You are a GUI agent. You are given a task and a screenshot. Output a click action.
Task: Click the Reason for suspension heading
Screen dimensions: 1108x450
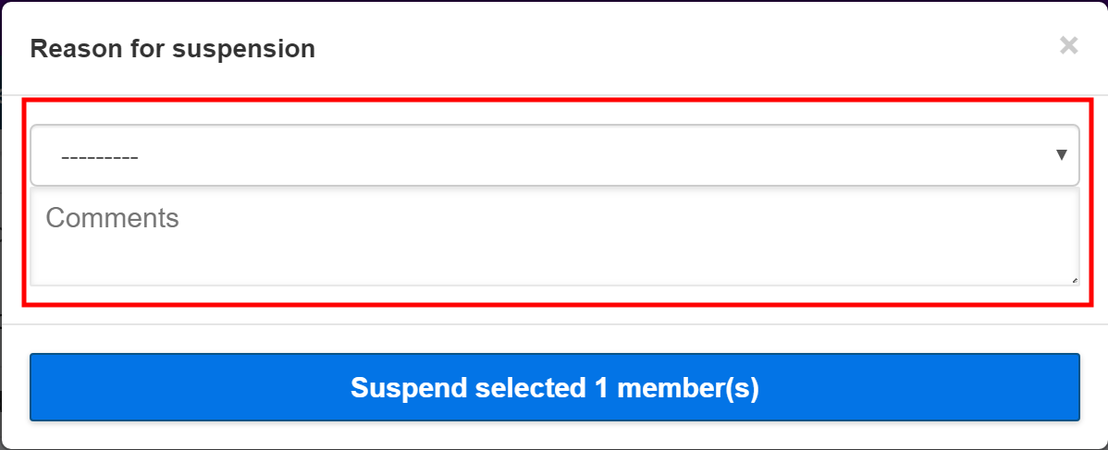click(173, 48)
